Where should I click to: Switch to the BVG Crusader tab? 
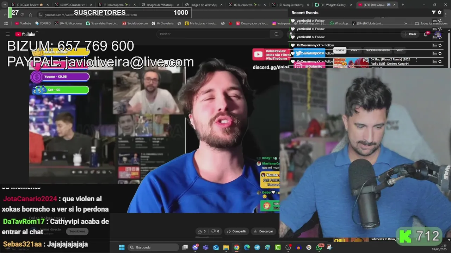73,5
